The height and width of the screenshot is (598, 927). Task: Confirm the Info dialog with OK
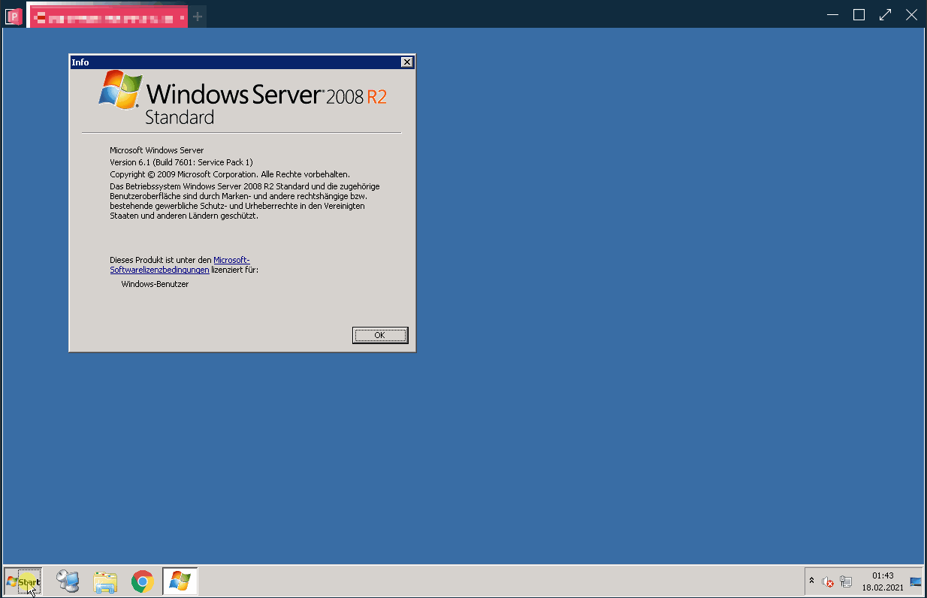pyautogui.click(x=380, y=335)
